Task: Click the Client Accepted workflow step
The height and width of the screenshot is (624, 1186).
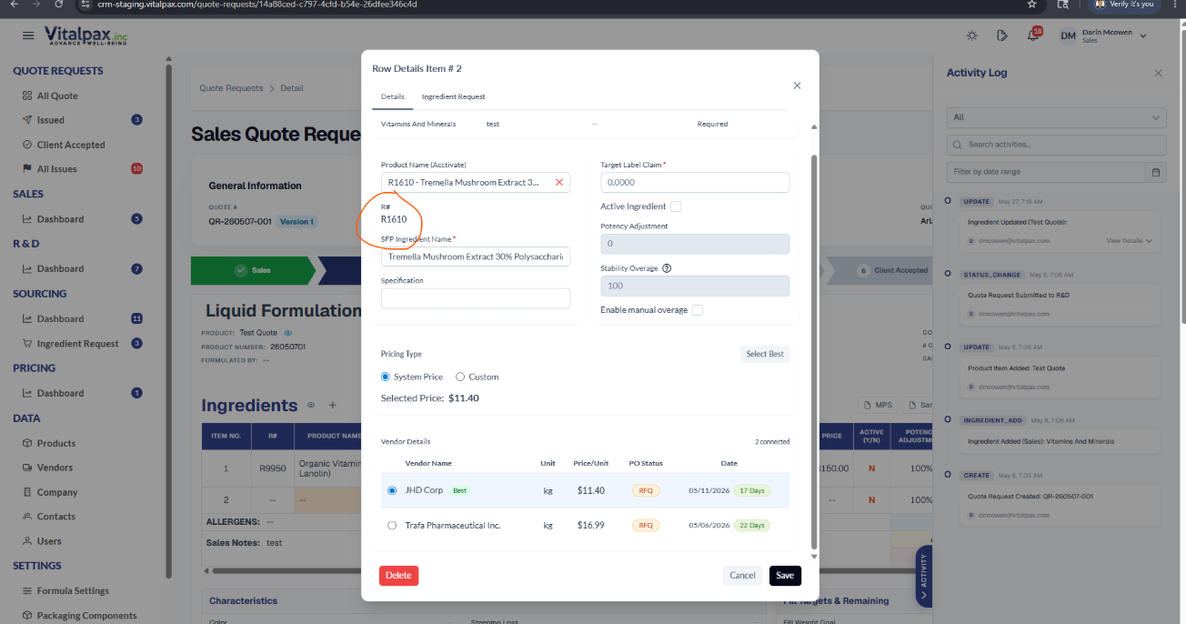Action: 893,270
